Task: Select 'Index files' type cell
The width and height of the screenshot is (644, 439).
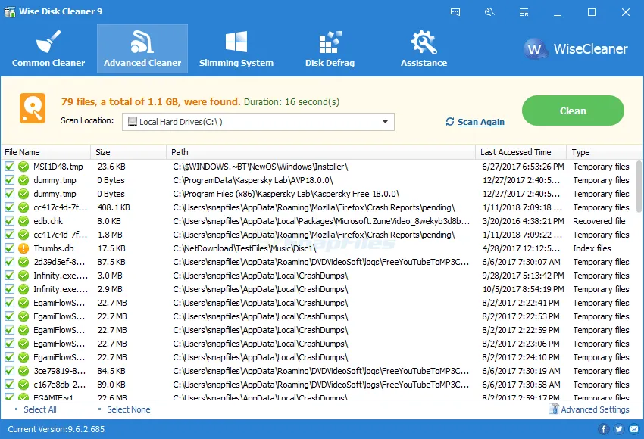Action: (592, 248)
